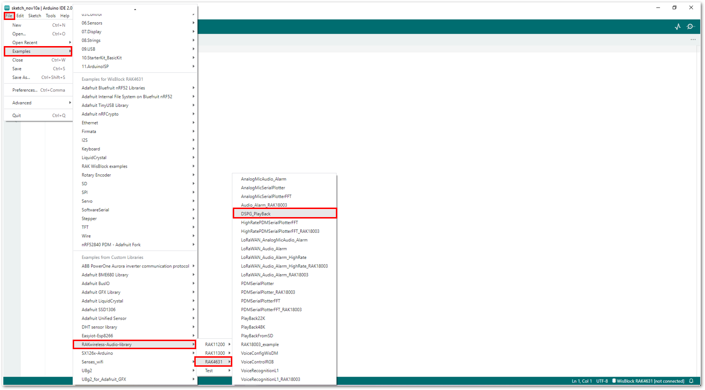Screen dimensions: 705x390
Task: Expand the 09.USB examples
Action: tap(135, 49)
